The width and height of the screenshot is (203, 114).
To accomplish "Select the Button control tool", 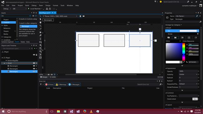I will (40, 51).
